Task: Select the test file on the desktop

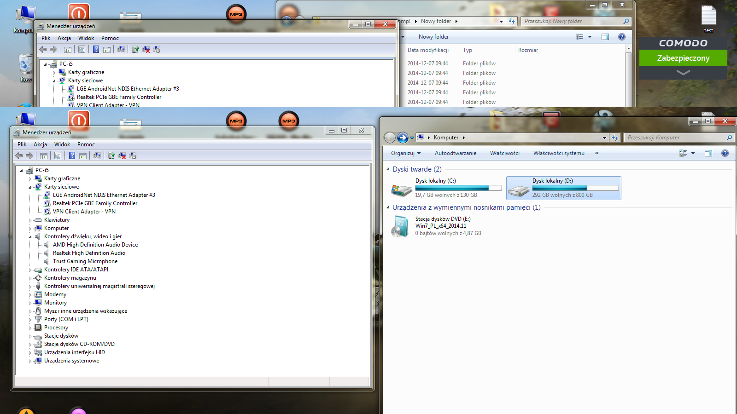Action: (708, 19)
